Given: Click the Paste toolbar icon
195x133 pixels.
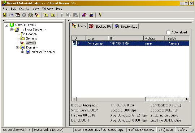Looking at the screenshot, I should 75,15.
